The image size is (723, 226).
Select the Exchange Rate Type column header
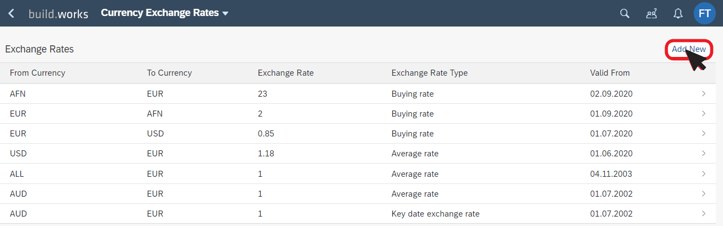pyautogui.click(x=430, y=73)
